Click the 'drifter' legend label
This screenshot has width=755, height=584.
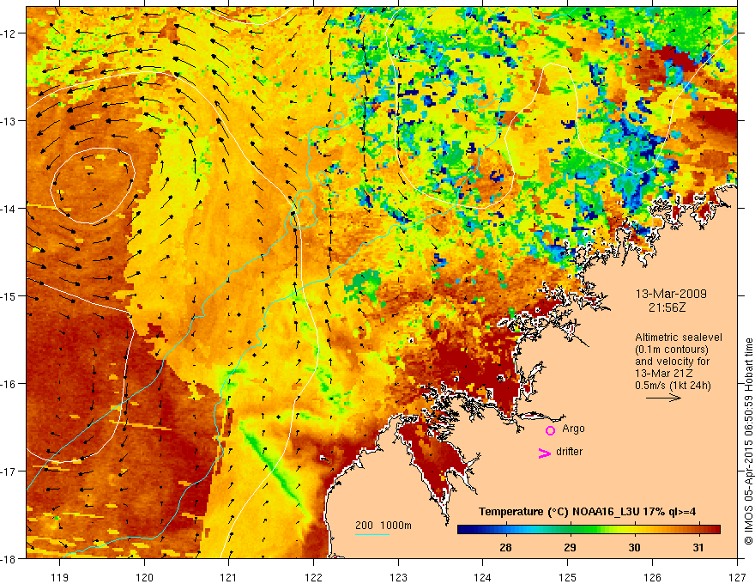pos(569,452)
